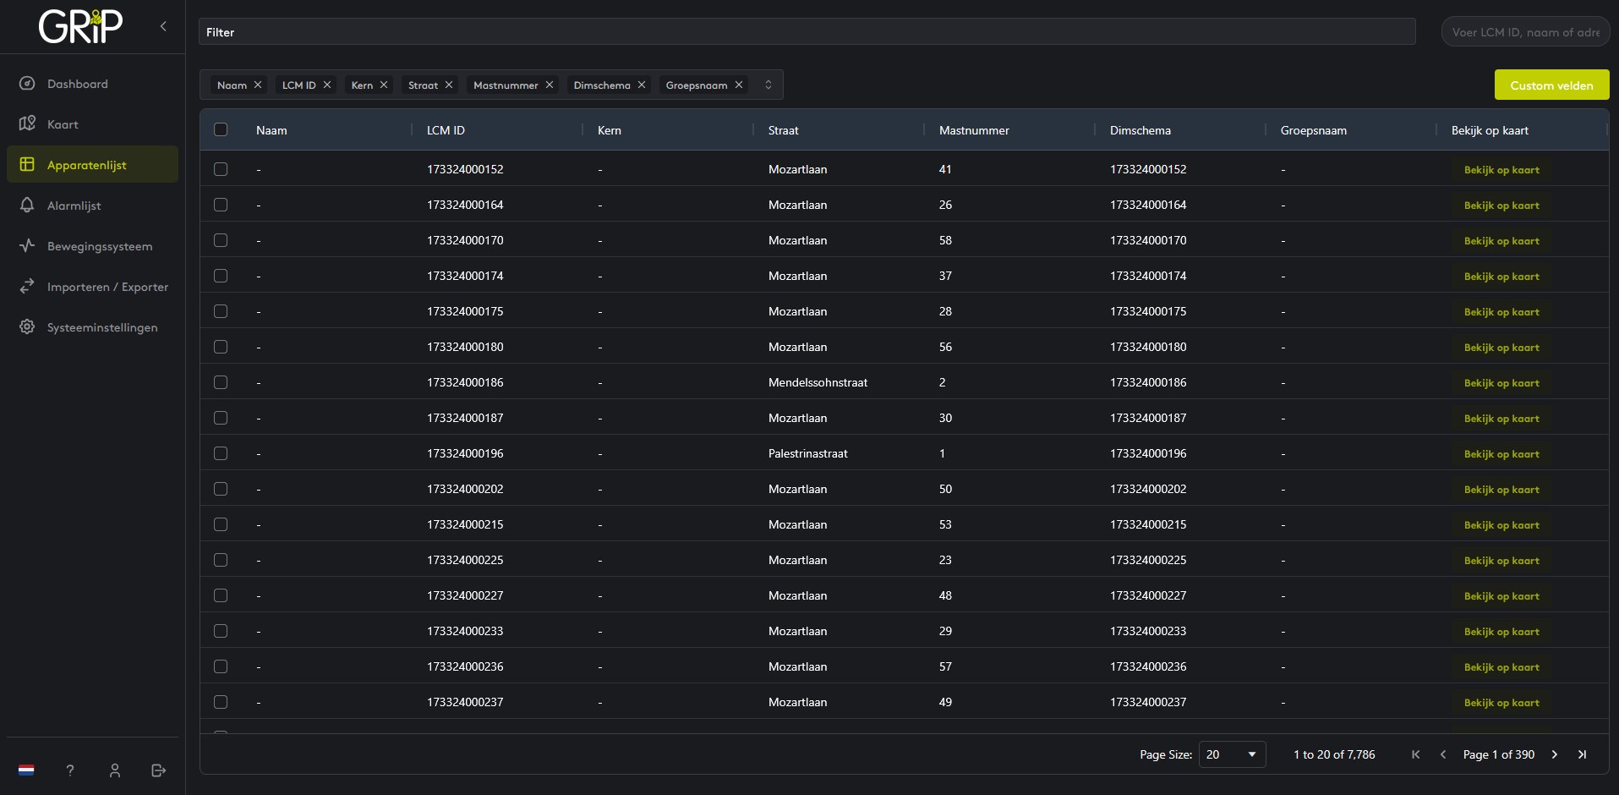Tick the checkbox for 173324000196 Palestrinastraat
This screenshot has height=795, width=1619.
click(x=221, y=453)
